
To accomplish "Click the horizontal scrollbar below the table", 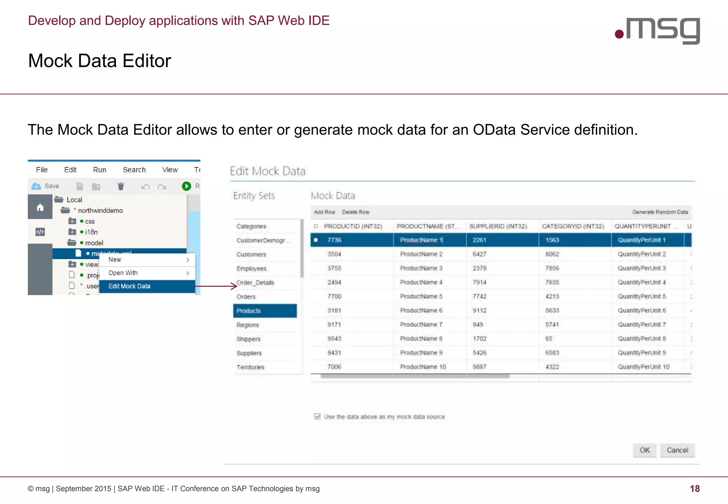I will click(x=415, y=376).
